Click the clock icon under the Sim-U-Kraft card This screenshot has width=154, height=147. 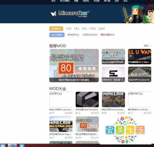[145, 113]
